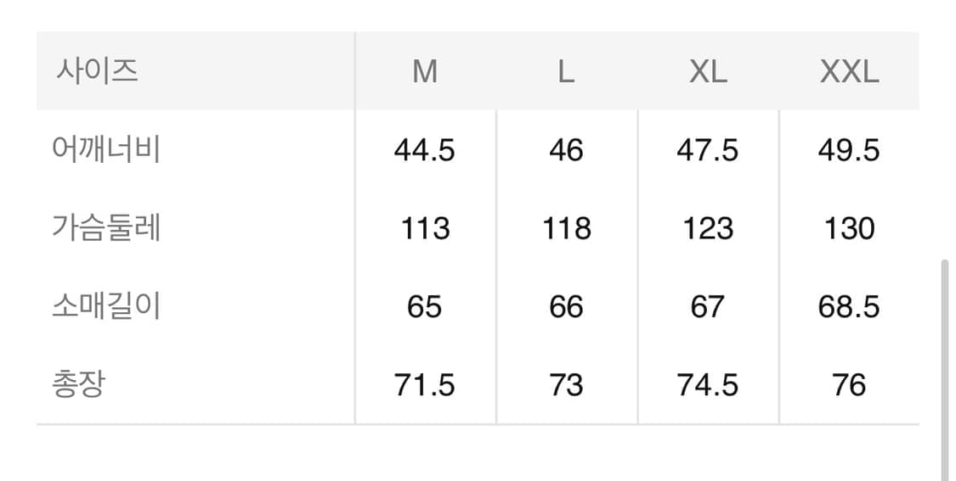Click the 총장 row label
Viewport: 956px width, 481px height.
pos(78,385)
